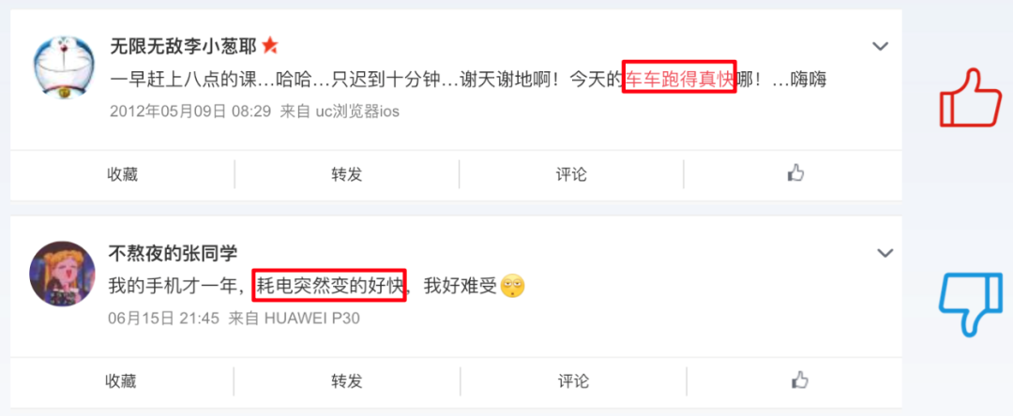The image size is (1013, 416).
Task: Click 收藏 on the second post
Action: point(121,381)
